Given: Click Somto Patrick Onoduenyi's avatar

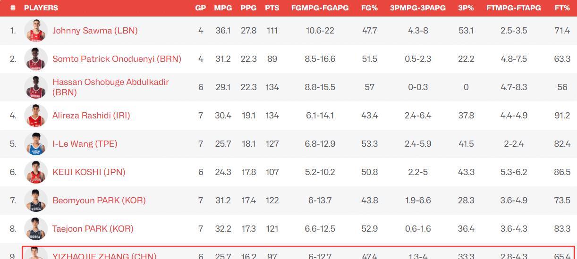Looking at the screenshot, I should (36, 59).
